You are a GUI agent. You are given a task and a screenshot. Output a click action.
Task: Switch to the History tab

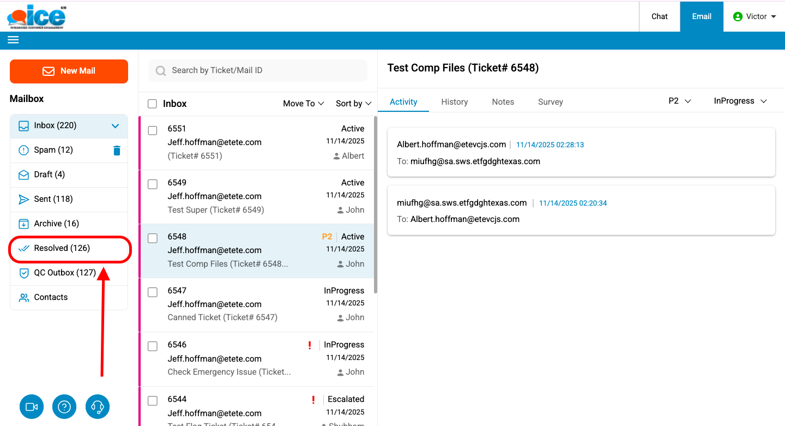tap(454, 102)
